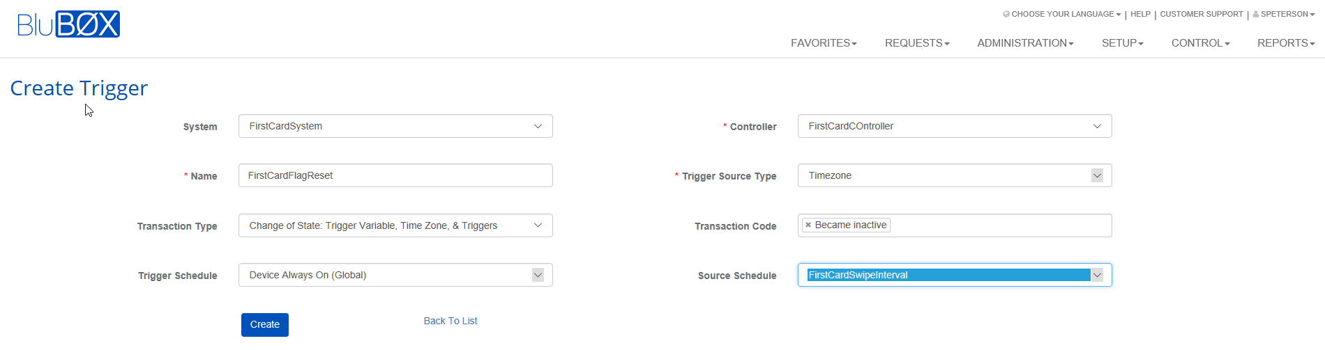The height and width of the screenshot is (350, 1325).
Task: Open the CONTROL menu
Action: 1200,43
